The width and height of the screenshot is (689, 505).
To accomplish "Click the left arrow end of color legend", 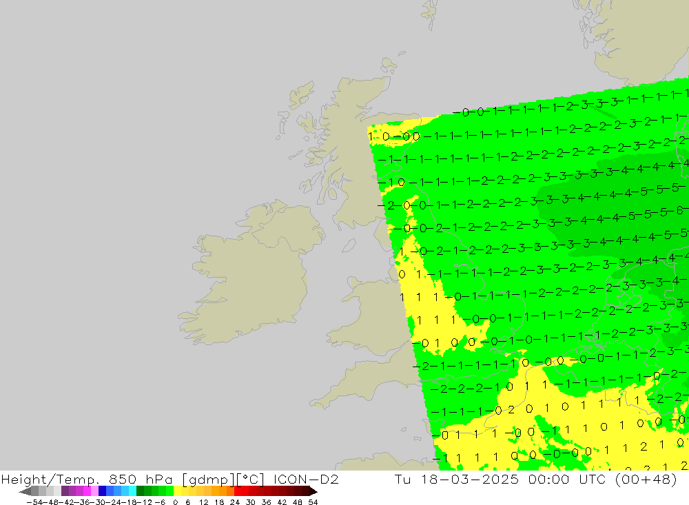I will [25, 491].
